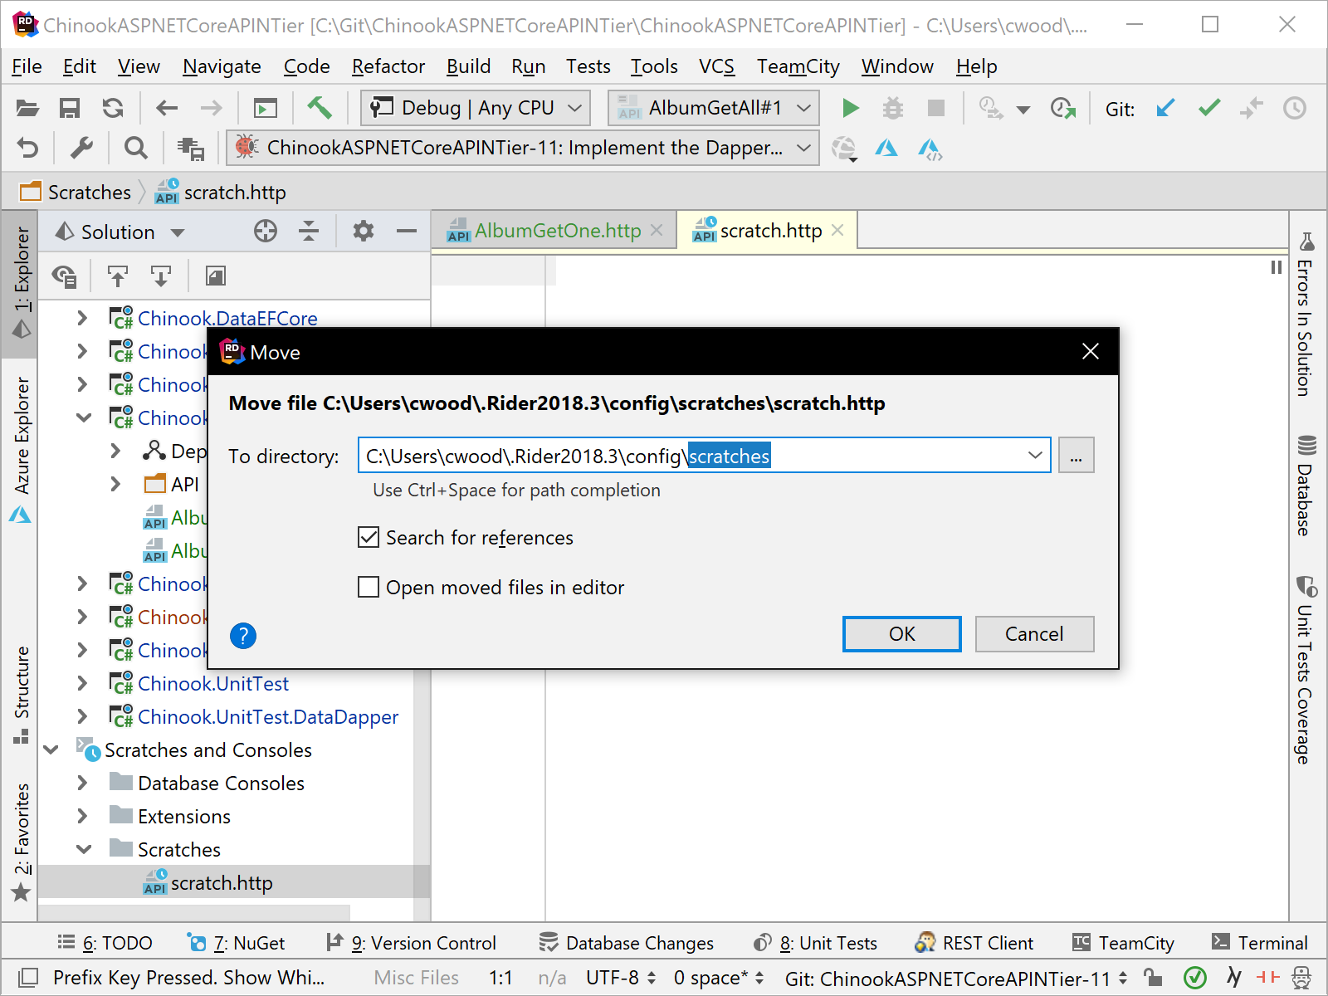The height and width of the screenshot is (996, 1328).
Task: Click the help question mark icon in dialog
Action: point(242,636)
